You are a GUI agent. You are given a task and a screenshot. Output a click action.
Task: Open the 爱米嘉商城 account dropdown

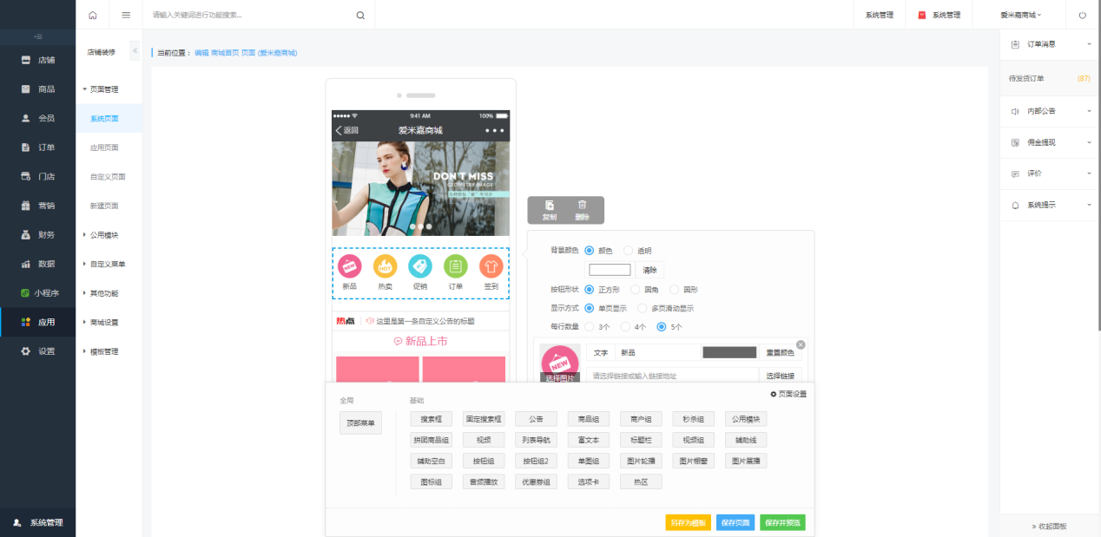coord(1020,15)
